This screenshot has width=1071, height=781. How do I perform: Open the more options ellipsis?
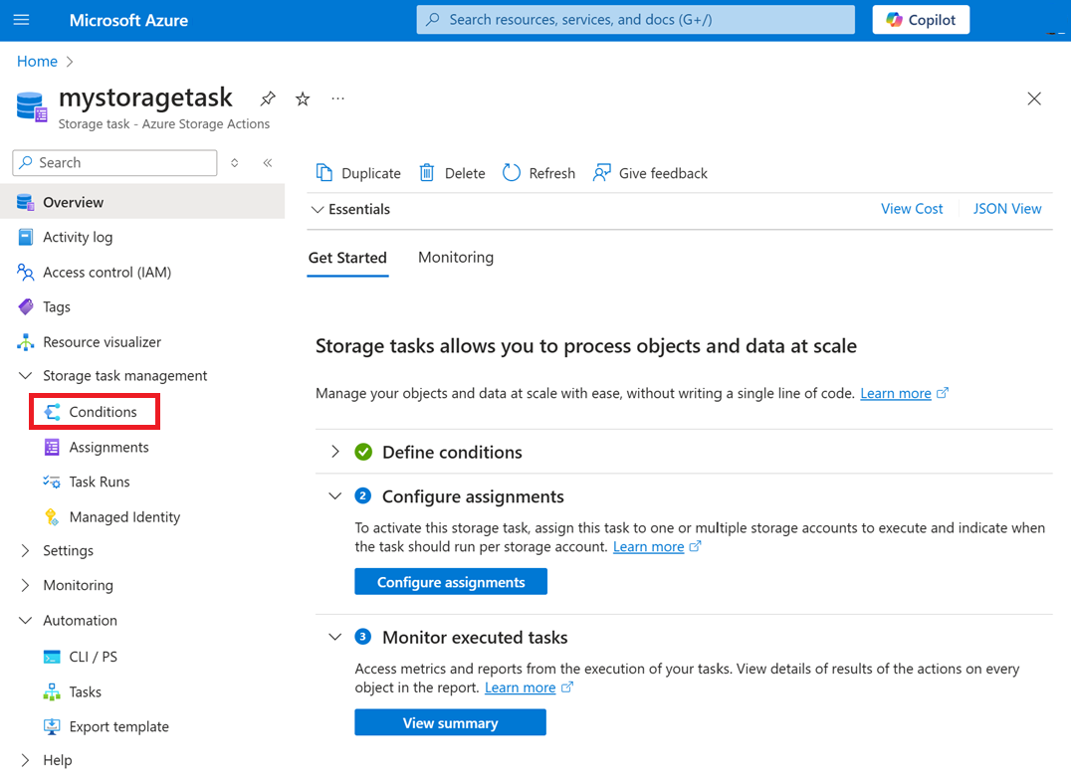click(338, 98)
